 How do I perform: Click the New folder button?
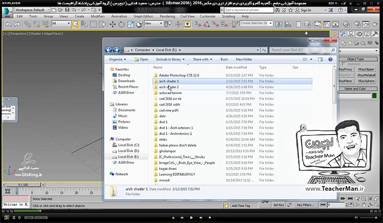tap(244, 59)
